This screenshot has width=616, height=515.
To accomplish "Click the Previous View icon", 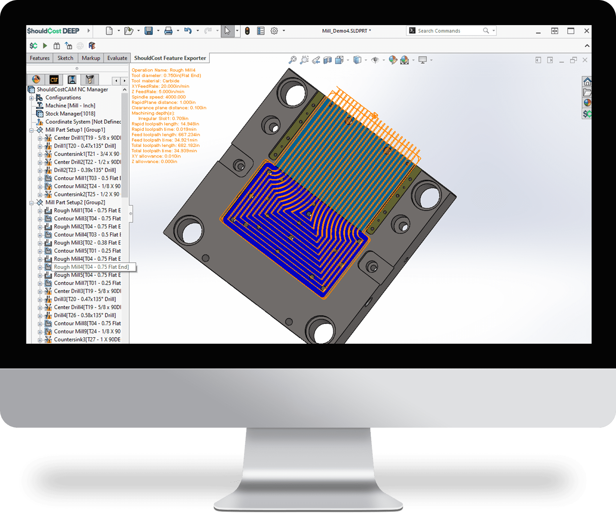I will 316,60.
